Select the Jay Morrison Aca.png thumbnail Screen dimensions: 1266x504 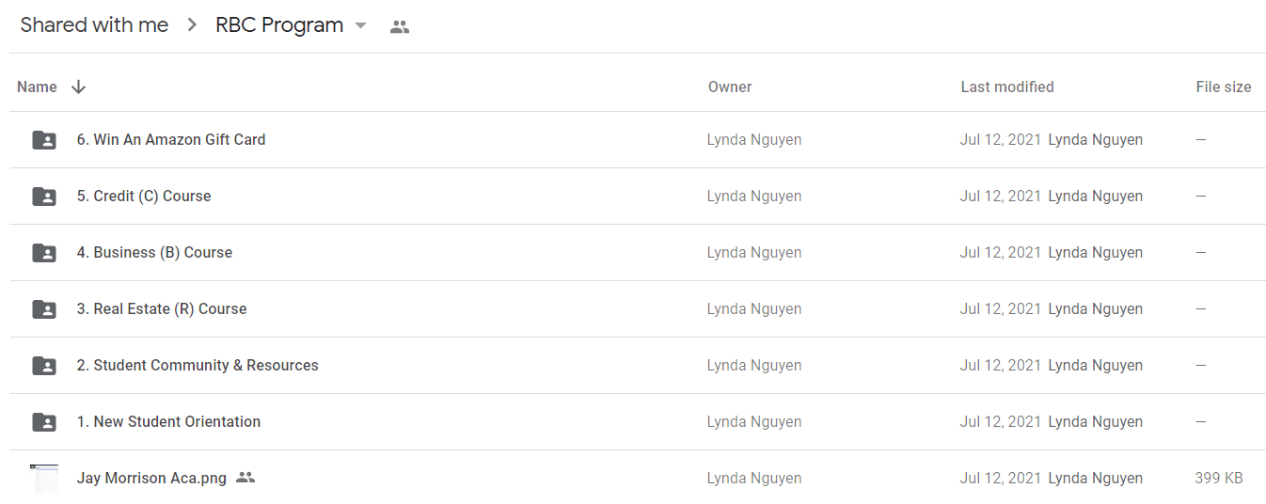point(44,478)
